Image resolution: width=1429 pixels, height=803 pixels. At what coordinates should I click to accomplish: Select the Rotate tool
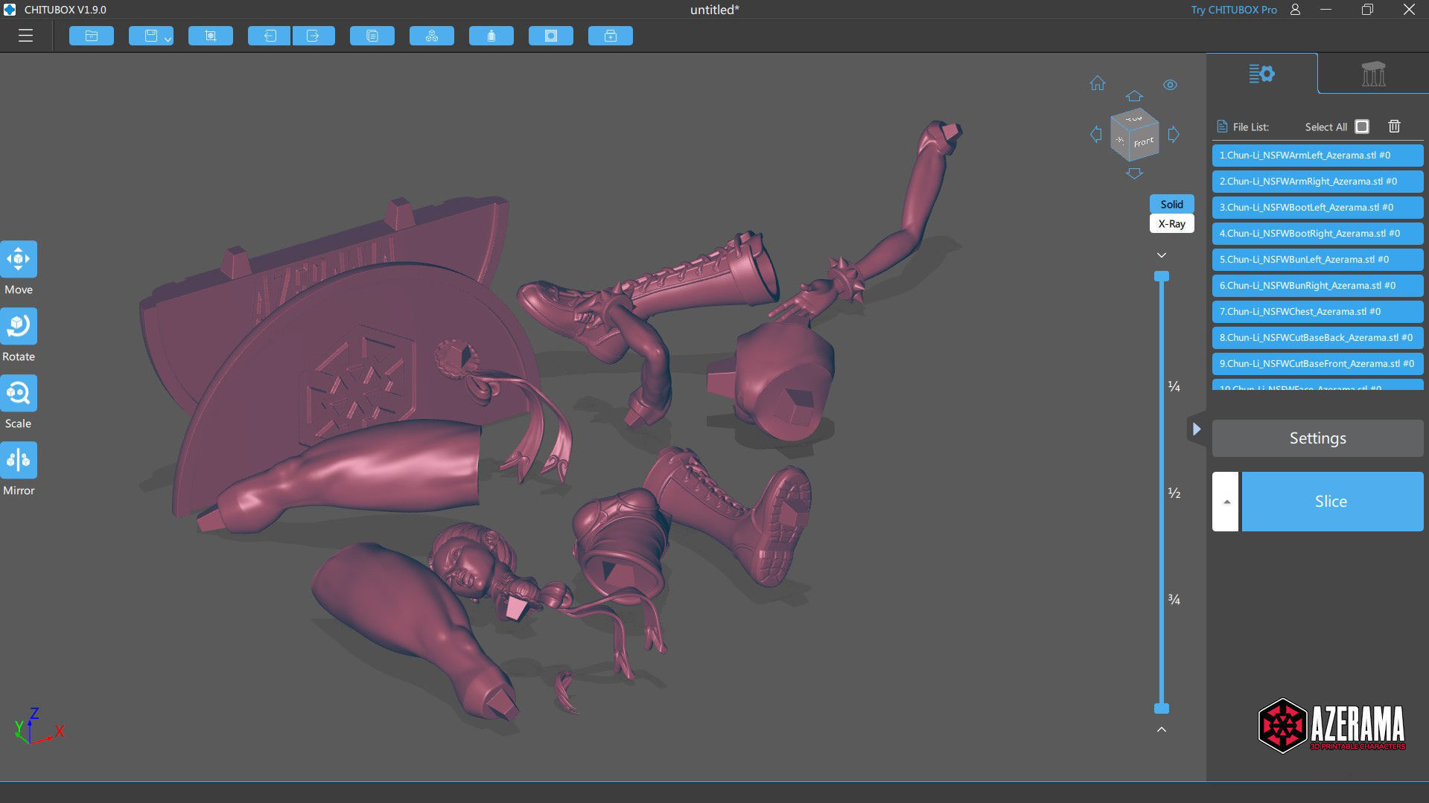click(x=19, y=326)
